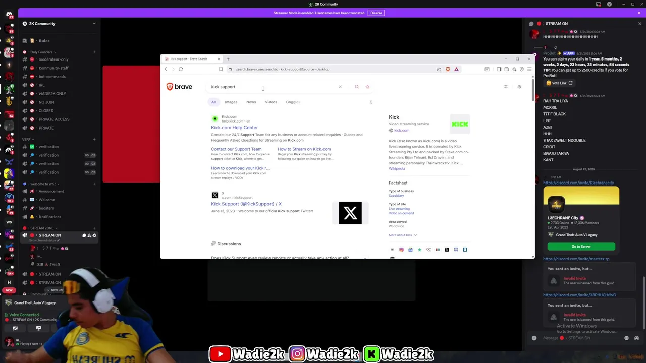
Task: Expand More about Kick section
Action: coord(403,235)
